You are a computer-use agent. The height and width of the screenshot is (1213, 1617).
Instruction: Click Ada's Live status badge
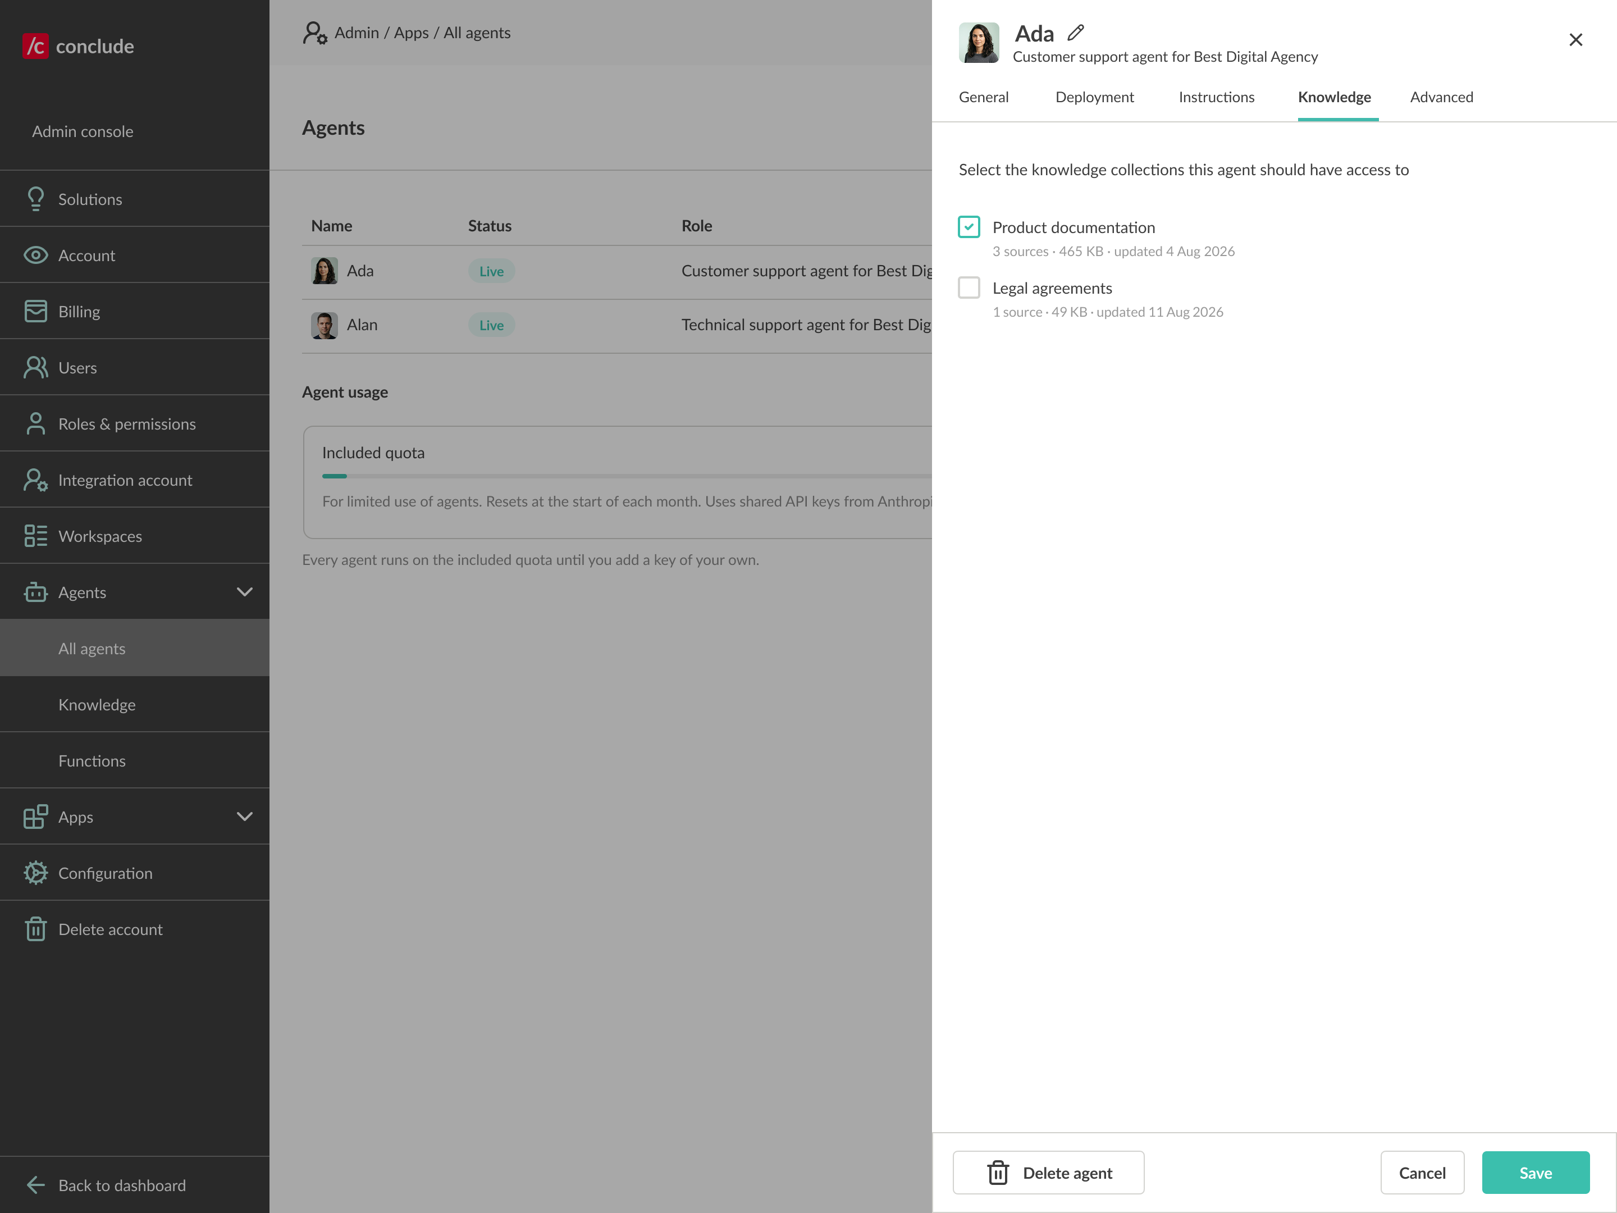click(x=491, y=271)
